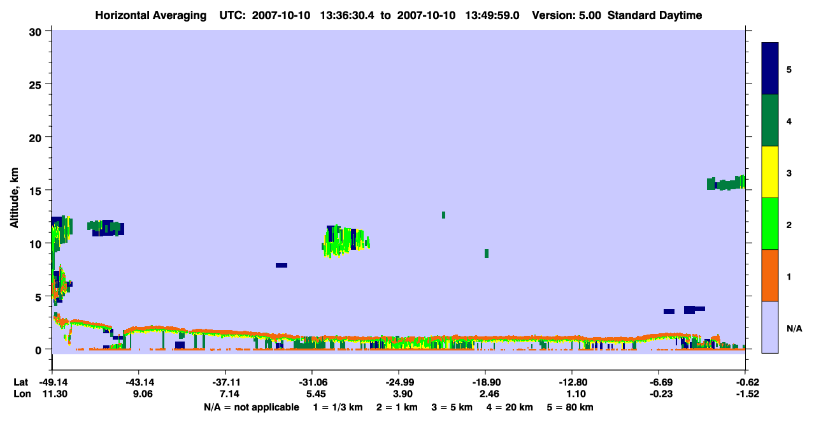
Task: Click the end time '13:49:59.0' in title
Action: [x=491, y=15]
